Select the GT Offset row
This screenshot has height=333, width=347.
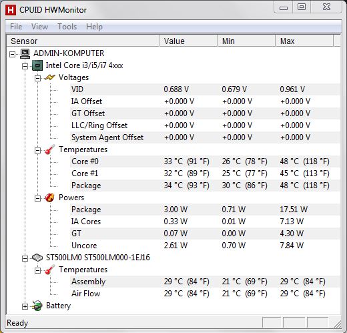pos(205,113)
